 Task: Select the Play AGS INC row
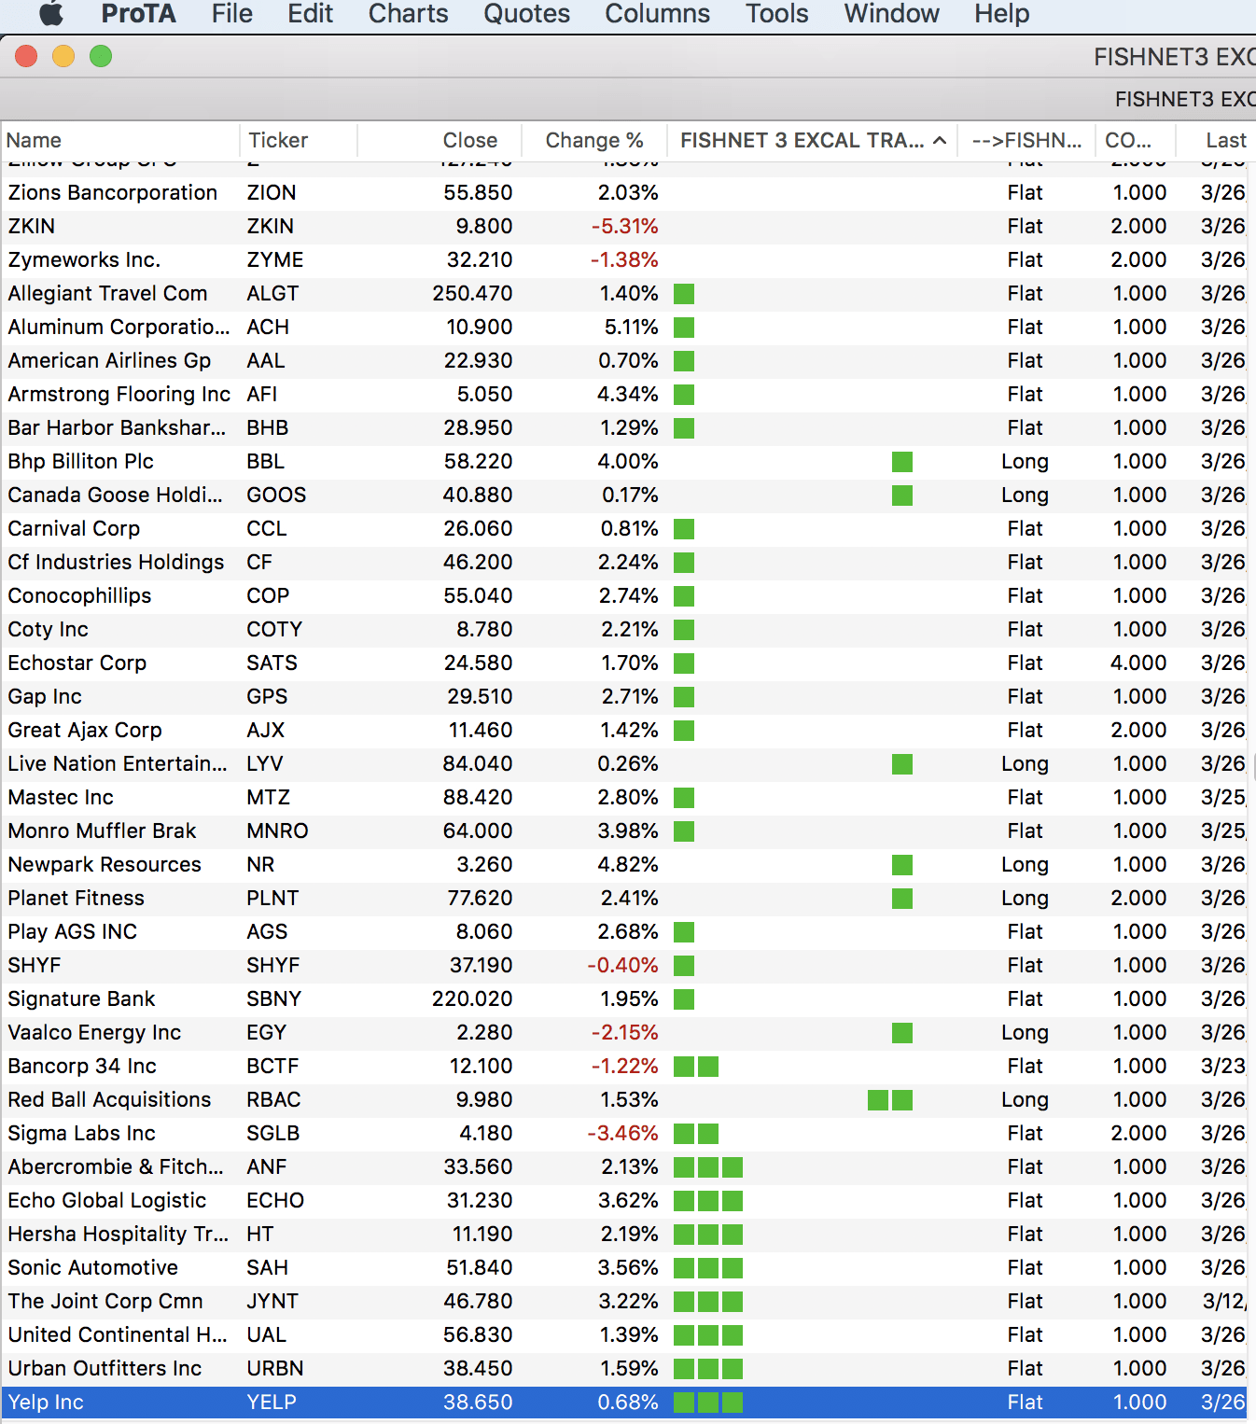(624, 932)
